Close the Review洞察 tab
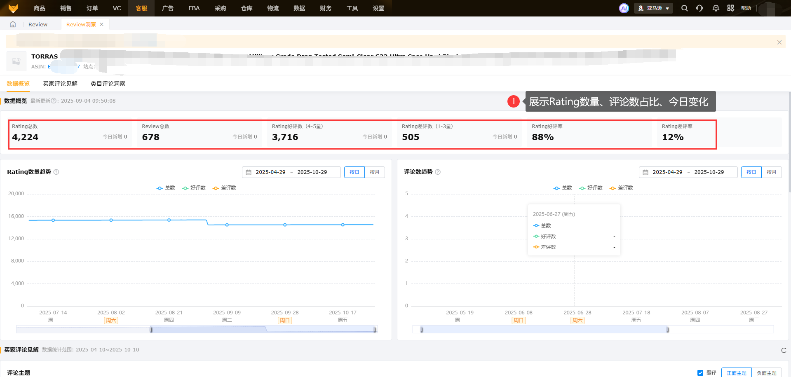 coord(101,24)
